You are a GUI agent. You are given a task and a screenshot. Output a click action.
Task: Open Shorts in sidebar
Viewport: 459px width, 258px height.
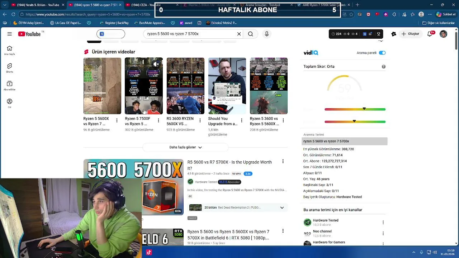[x=10, y=68]
